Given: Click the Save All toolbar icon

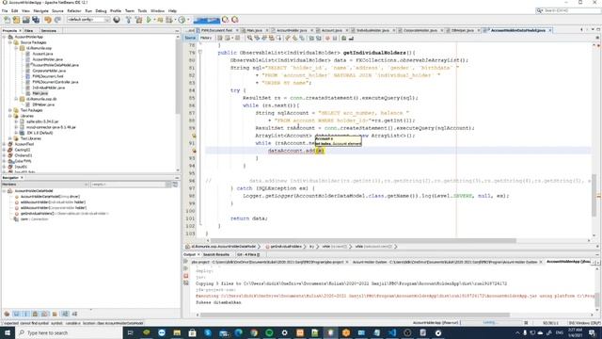Looking at the screenshot, I should [x=36, y=20].
